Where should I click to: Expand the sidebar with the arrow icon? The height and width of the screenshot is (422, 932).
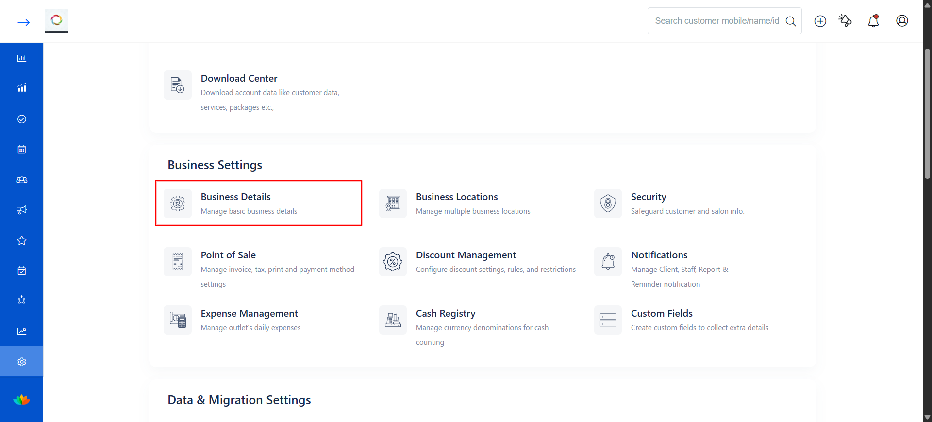pyautogui.click(x=23, y=22)
